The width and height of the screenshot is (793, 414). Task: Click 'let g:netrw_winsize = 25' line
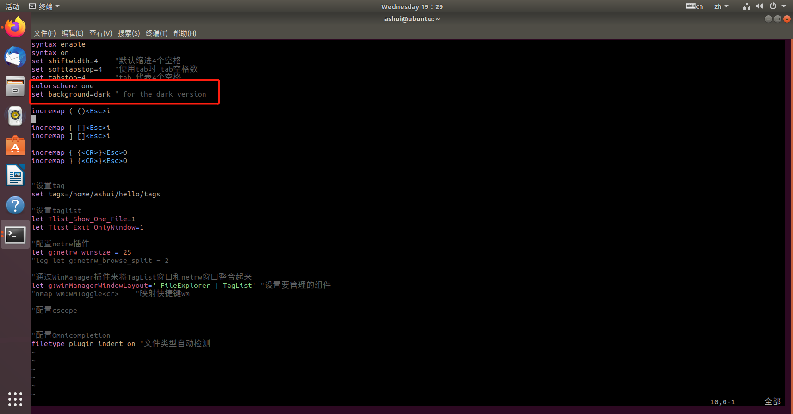pos(81,252)
